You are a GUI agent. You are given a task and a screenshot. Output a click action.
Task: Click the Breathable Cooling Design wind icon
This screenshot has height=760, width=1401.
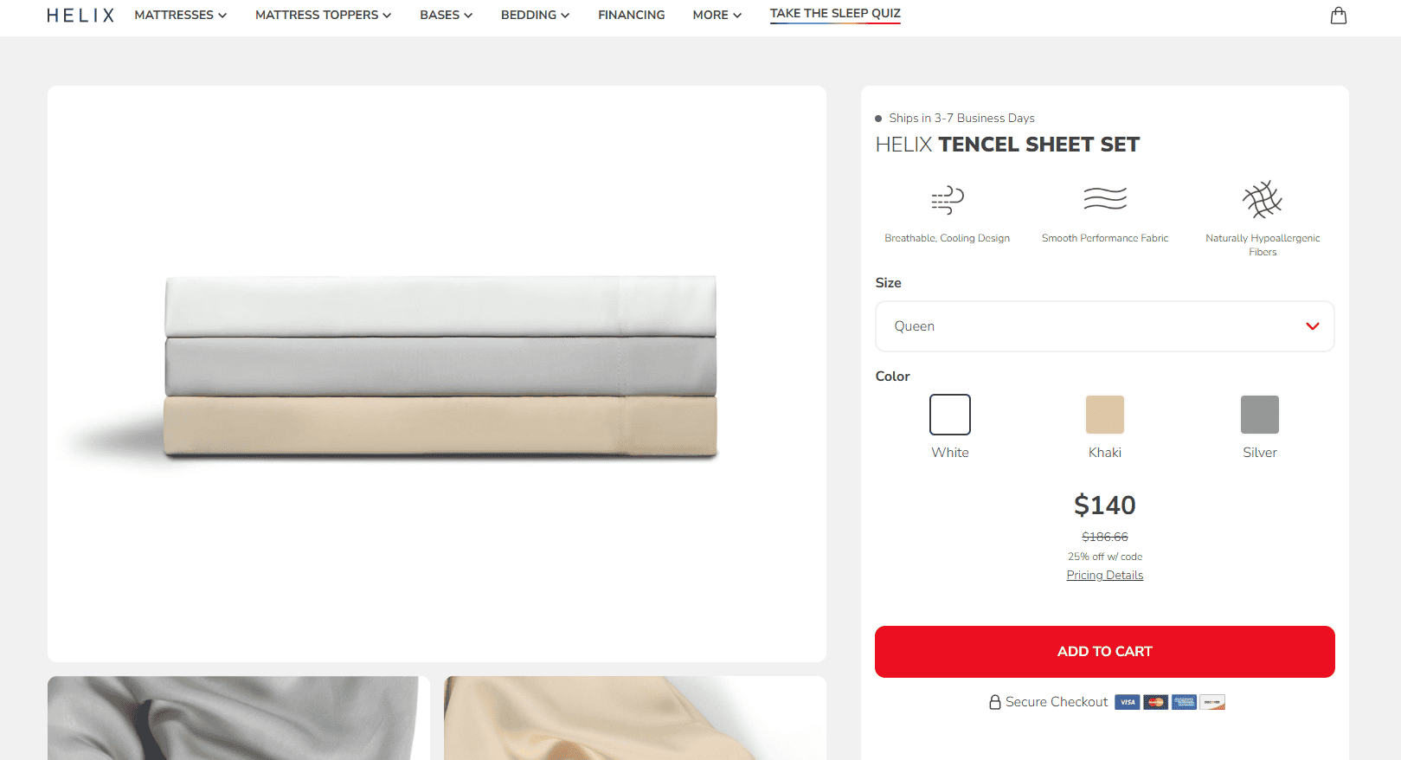[x=948, y=200]
